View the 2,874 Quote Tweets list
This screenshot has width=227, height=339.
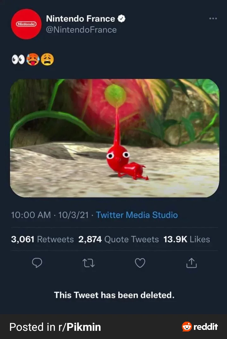point(119,239)
